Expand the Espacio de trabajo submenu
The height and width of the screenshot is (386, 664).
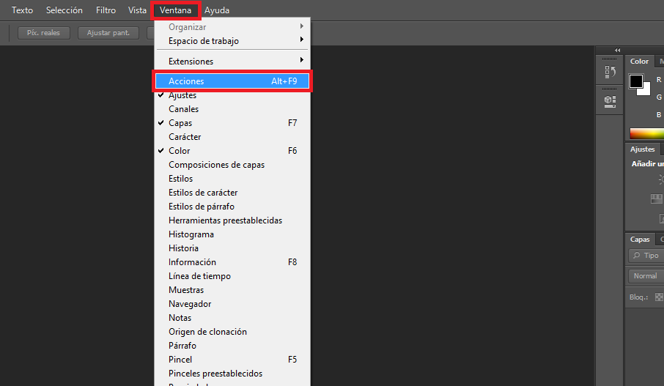tap(232, 40)
